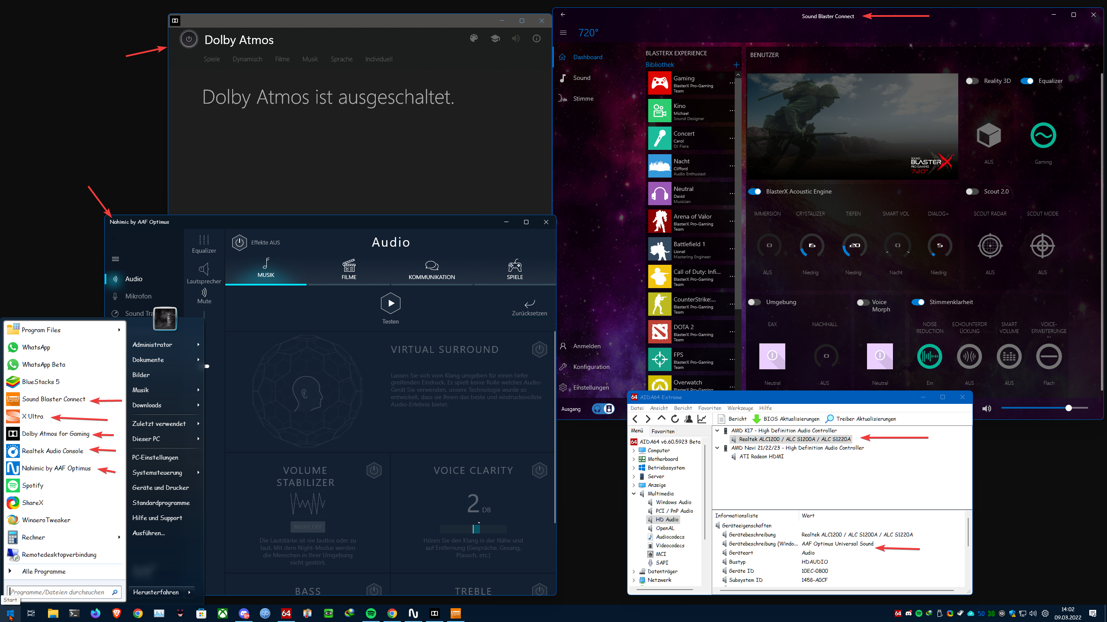Click Noise Reduction icon
The height and width of the screenshot is (622, 1107).
(x=929, y=356)
